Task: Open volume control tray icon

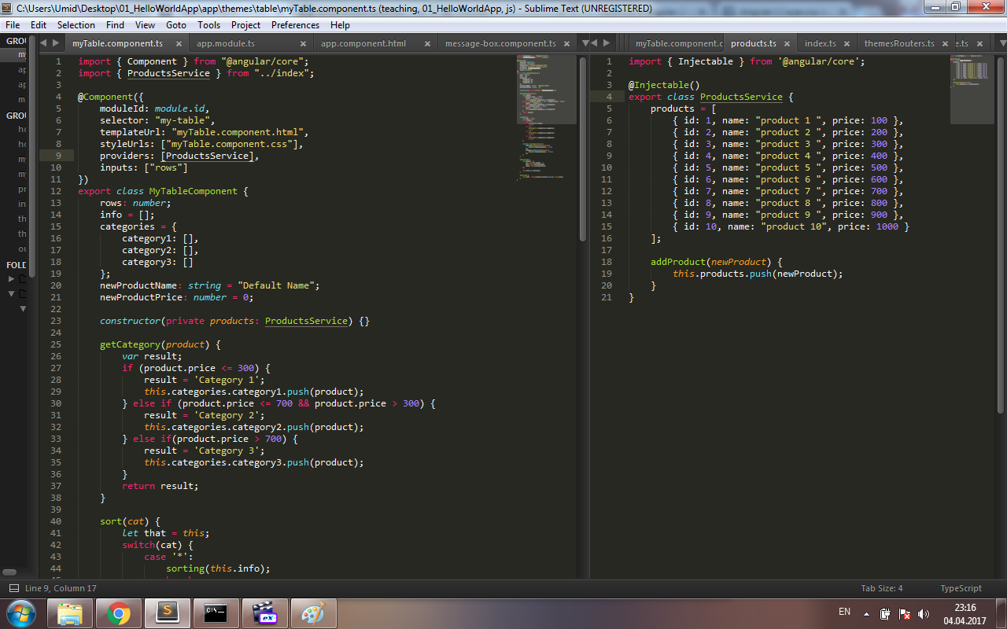Action: [x=924, y=613]
